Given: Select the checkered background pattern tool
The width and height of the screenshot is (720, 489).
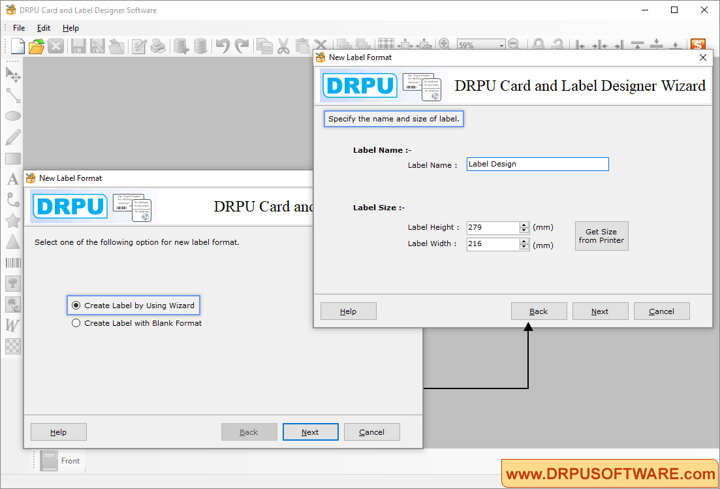Looking at the screenshot, I should pos(13,346).
